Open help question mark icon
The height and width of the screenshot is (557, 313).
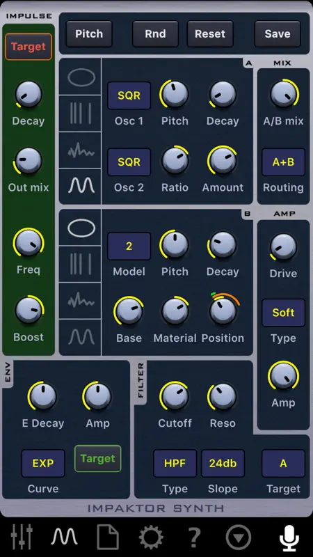[x=194, y=537]
